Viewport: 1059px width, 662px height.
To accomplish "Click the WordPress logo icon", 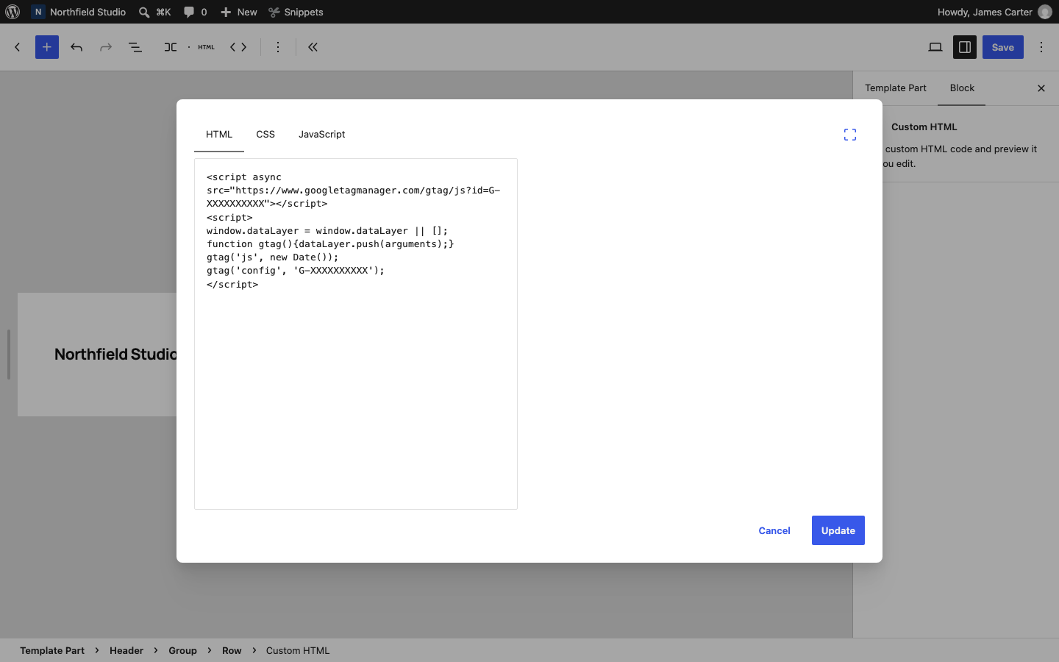I will [x=13, y=12].
